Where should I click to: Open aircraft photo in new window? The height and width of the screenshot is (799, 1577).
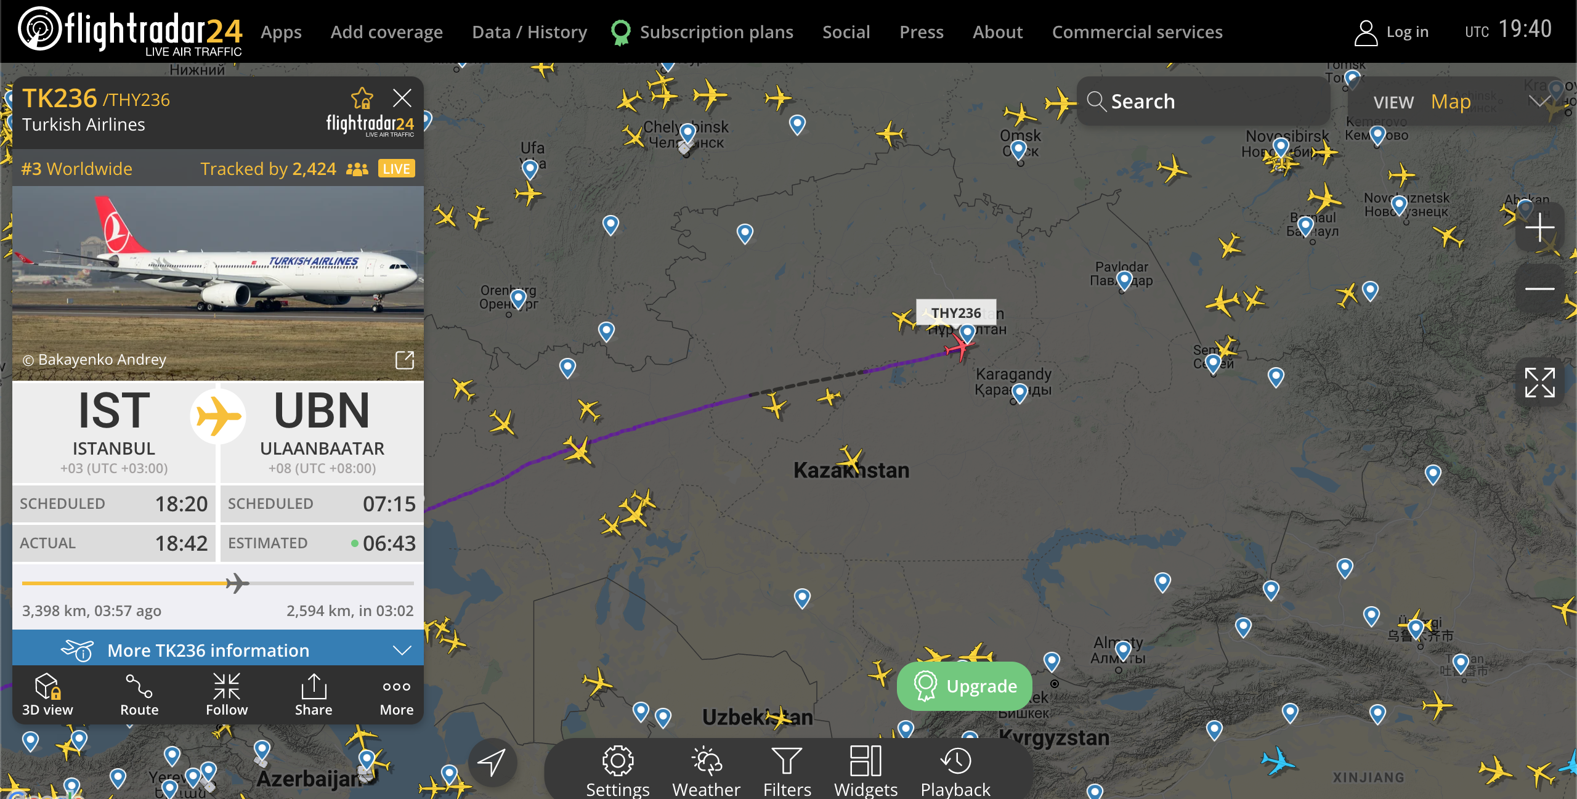click(x=405, y=360)
